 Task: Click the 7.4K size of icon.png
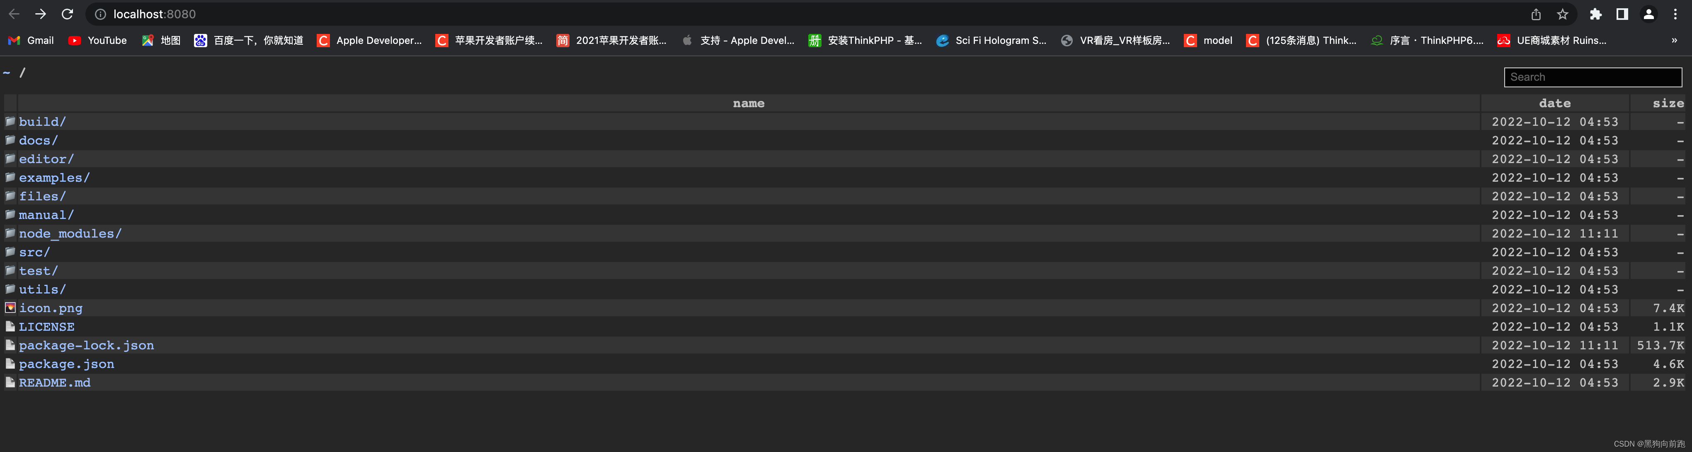(x=1669, y=308)
